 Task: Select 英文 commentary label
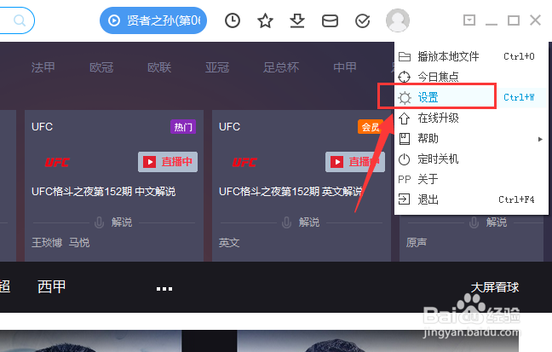pyautogui.click(x=229, y=242)
